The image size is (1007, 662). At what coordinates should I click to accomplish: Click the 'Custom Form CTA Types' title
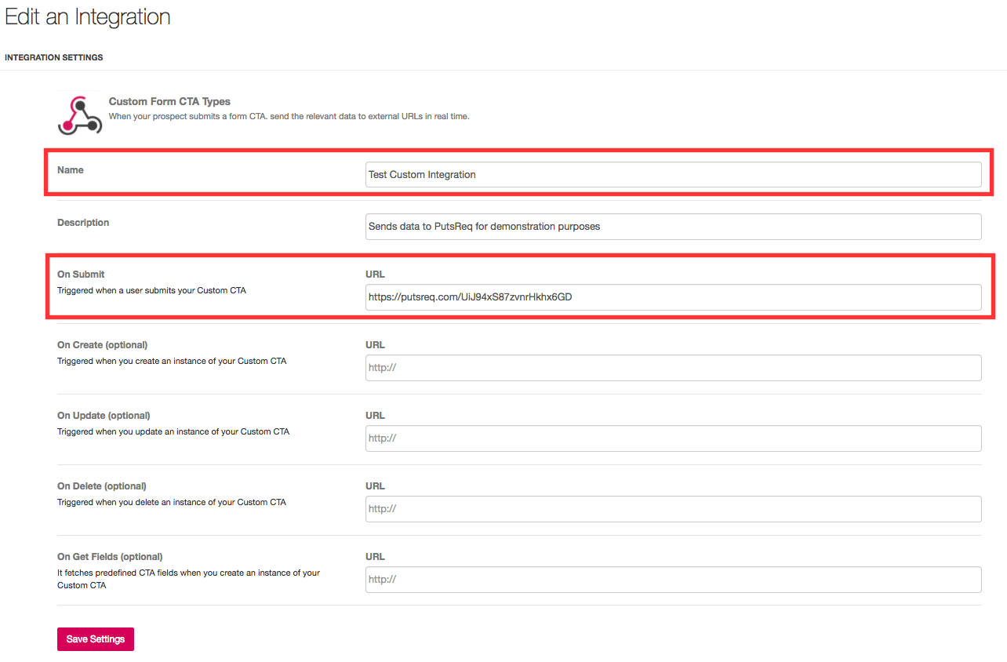click(x=169, y=101)
